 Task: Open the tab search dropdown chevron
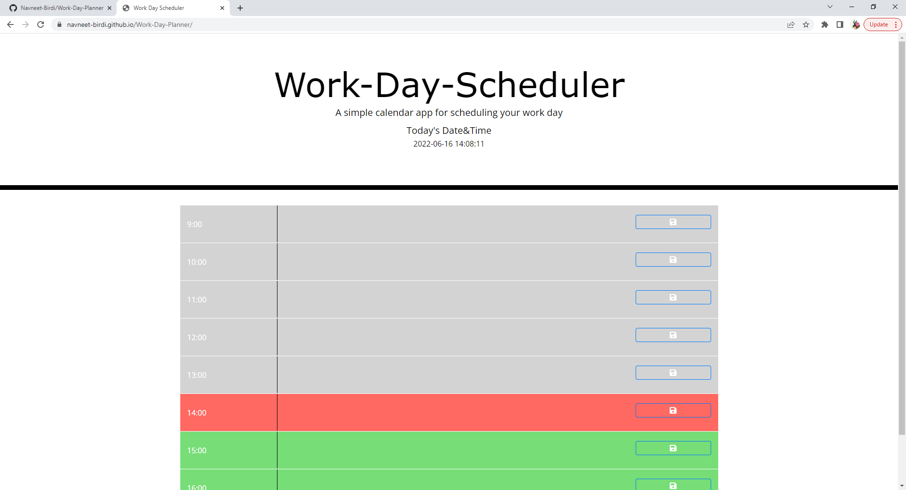click(830, 7)
